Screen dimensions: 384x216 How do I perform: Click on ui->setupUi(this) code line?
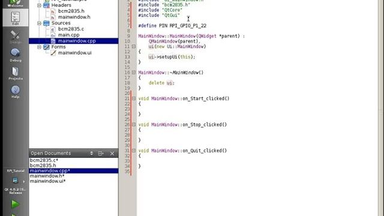click(172, 57)
